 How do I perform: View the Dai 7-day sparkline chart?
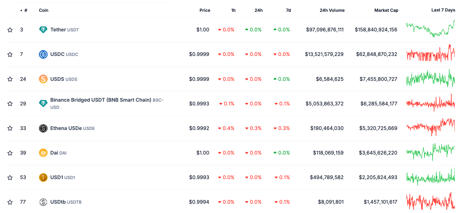coord(430,152)
